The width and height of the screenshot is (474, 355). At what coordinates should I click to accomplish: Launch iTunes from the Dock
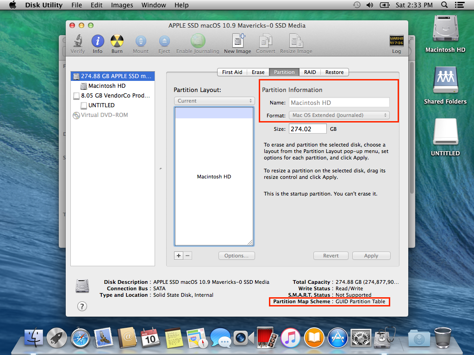[x=291, y=337]
